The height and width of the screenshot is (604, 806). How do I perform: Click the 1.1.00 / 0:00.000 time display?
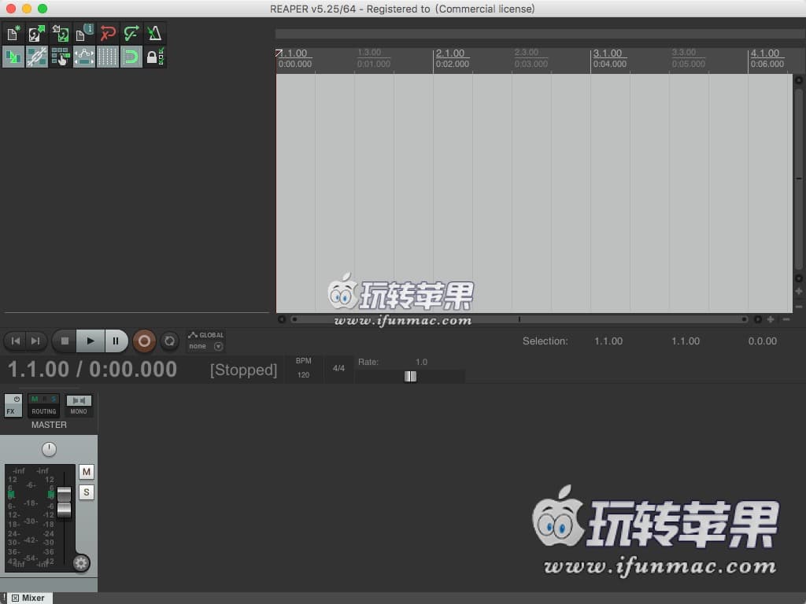(93, 370)
